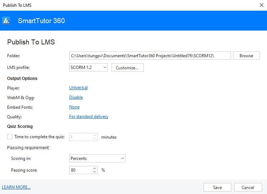Open the For standard delivery quality link
This screenshot has width=267, height=194.
tap(89, 117)
